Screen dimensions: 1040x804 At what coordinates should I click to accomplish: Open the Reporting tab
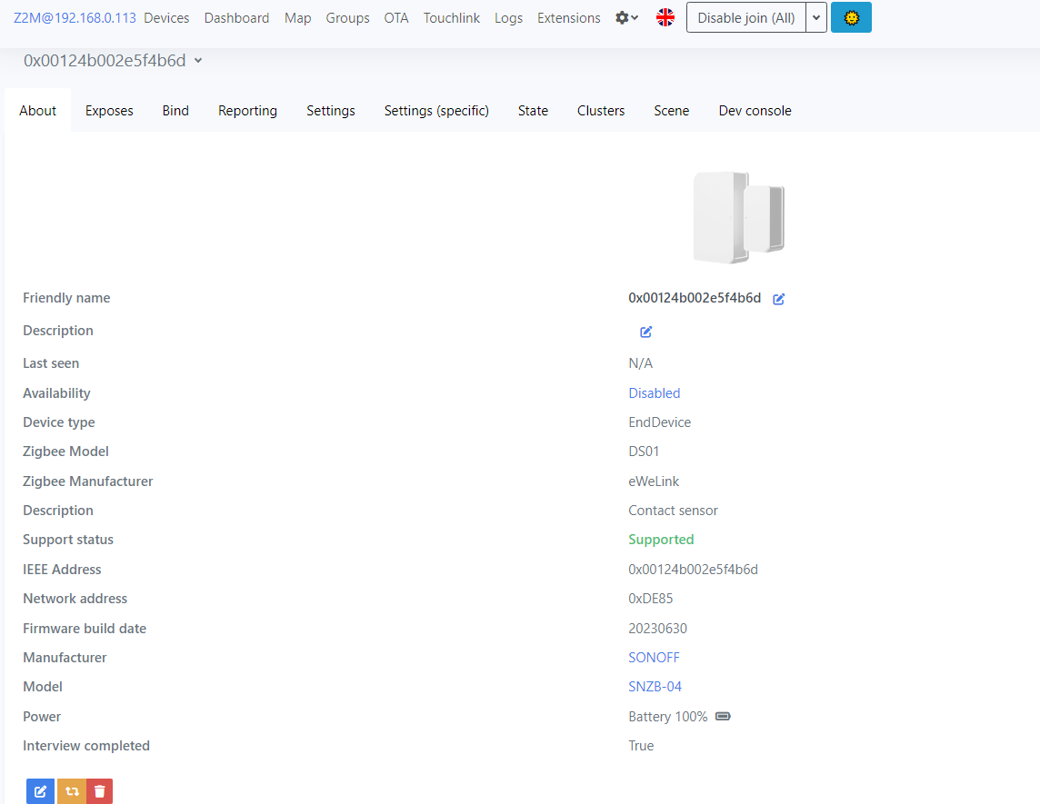tap(247, 111)
